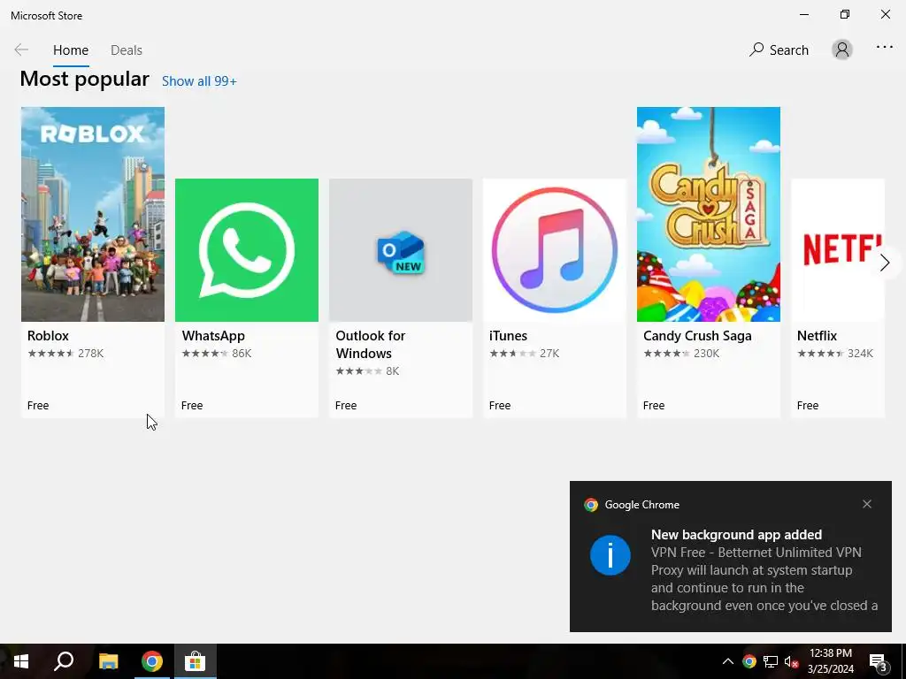Click the iTunes 27K rating
Screen dimensions: 906x679
pyautogui.click(x=524, y=354)
